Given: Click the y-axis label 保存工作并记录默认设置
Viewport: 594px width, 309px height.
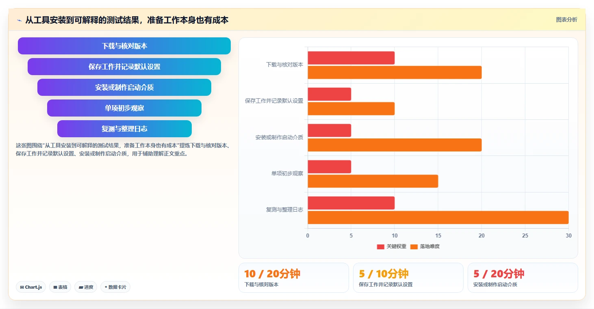Looking at the screenshot, I should point(274,101).
